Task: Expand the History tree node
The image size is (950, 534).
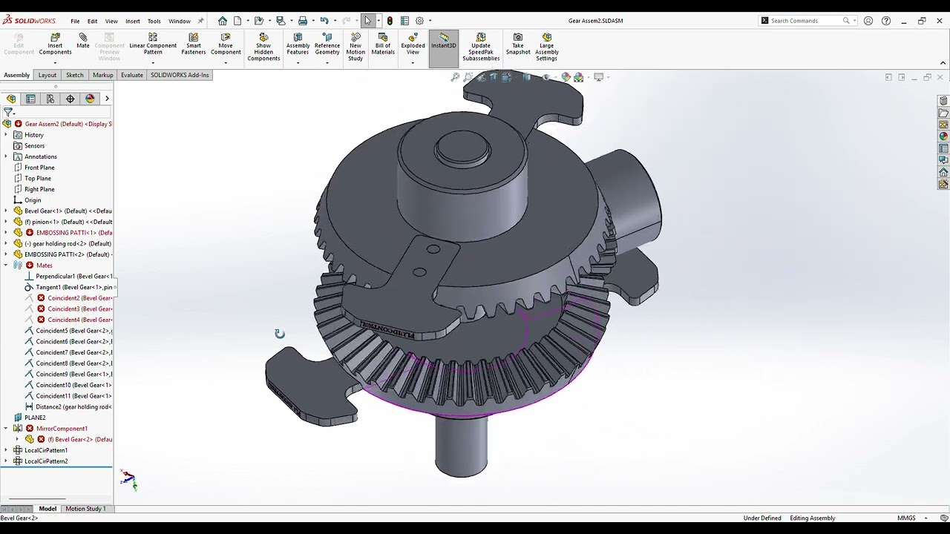Action: pyautogui.click(x=7, y=135)
